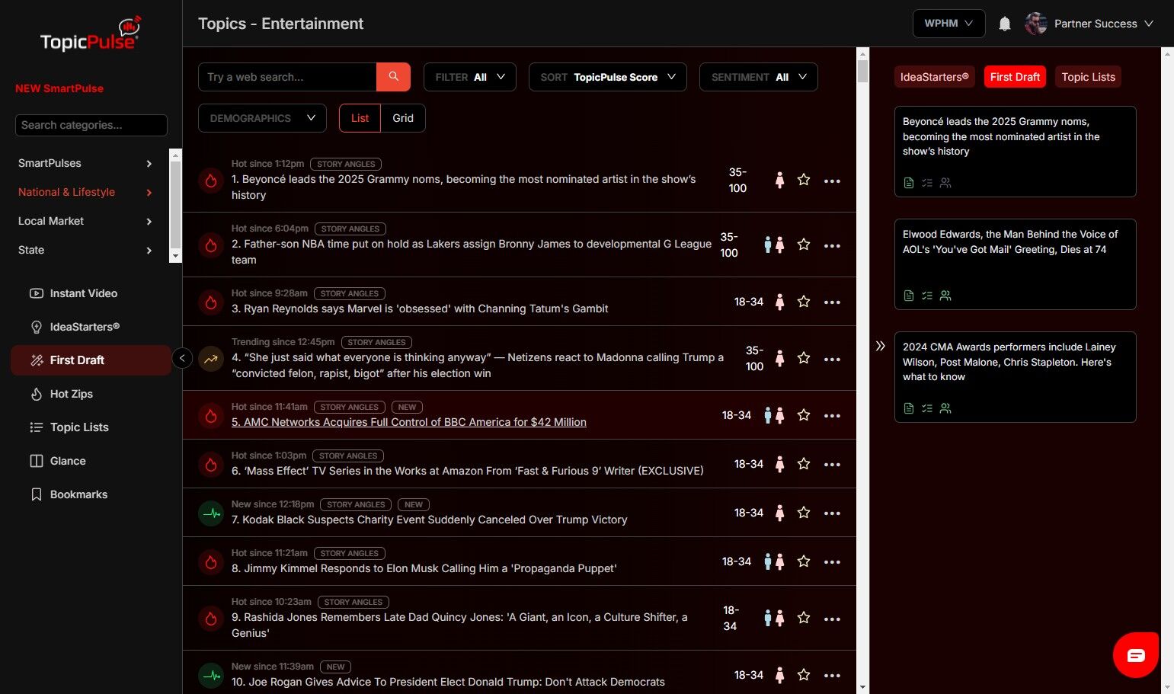This screenshot has height=694, width=1174.
Task: Star the AMC Networks topic
Action: coord(804,415)
